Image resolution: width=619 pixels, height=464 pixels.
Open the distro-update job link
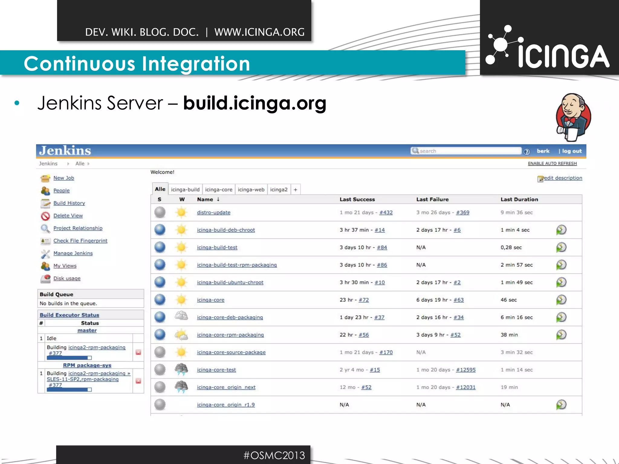(214, 213)
